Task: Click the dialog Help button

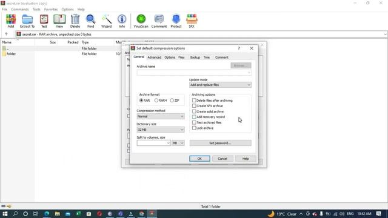Action: click(246, 159)
